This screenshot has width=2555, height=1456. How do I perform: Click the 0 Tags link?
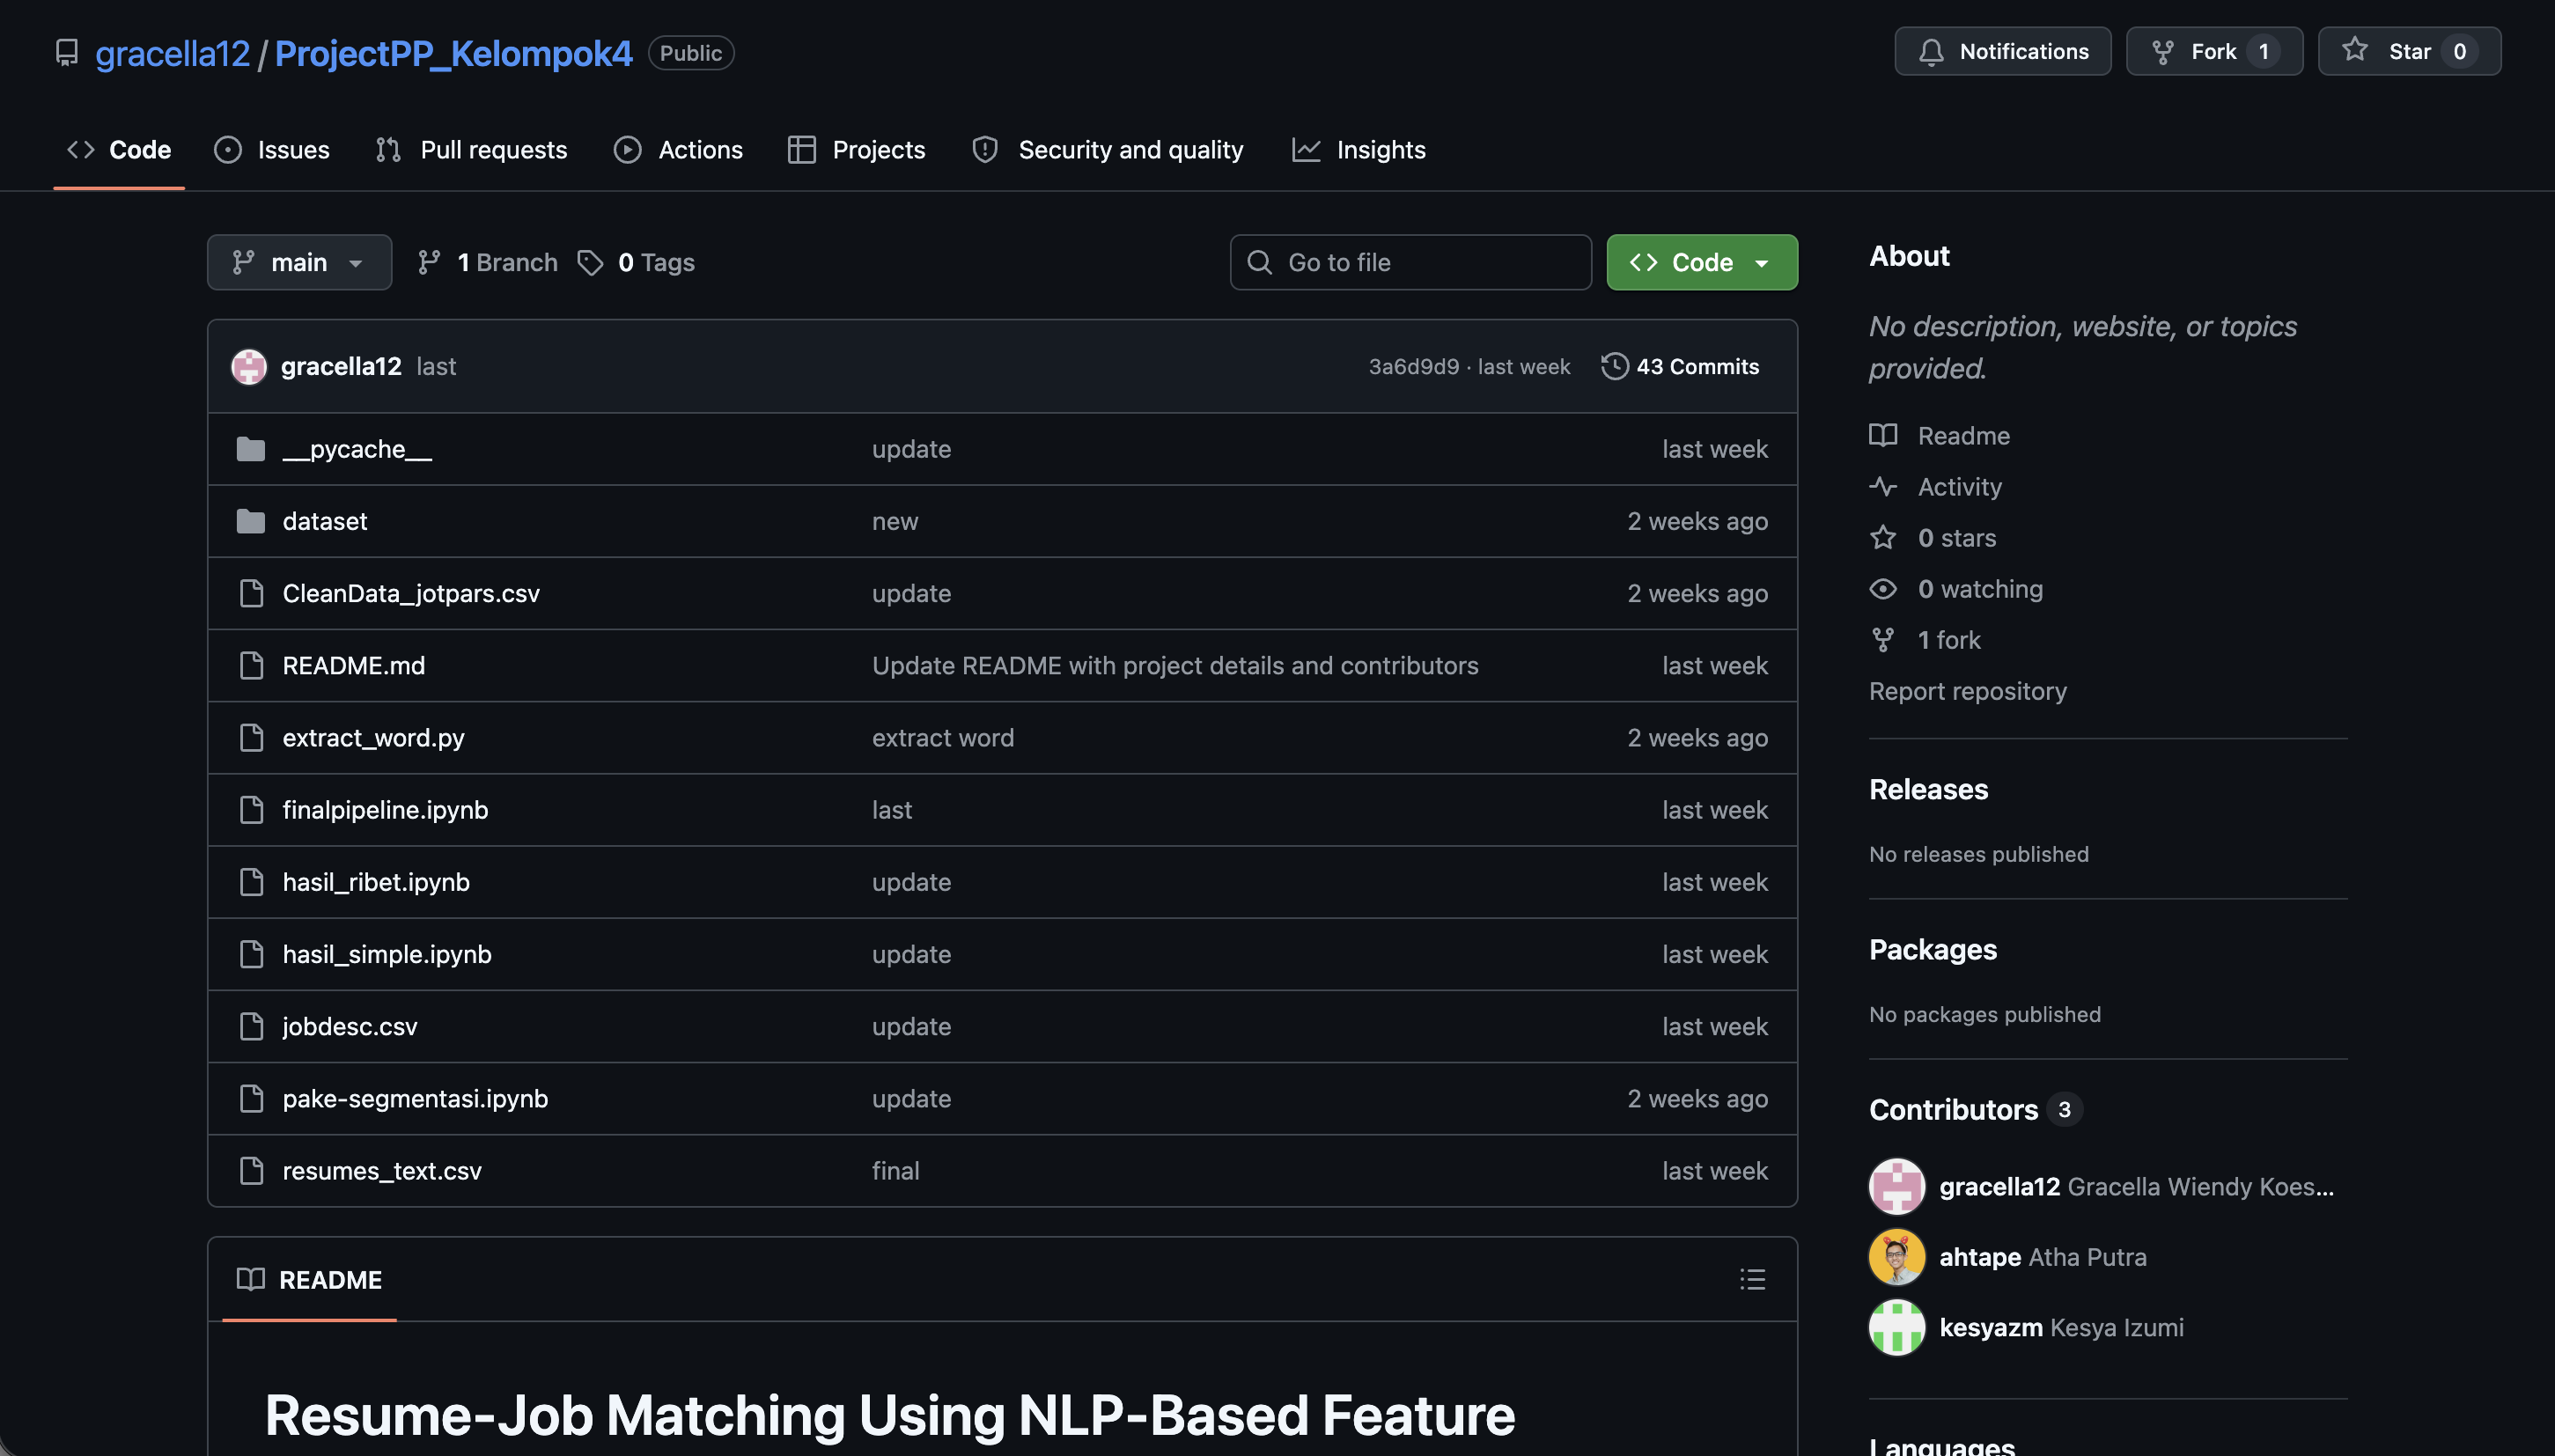click(x=636, y=262)
